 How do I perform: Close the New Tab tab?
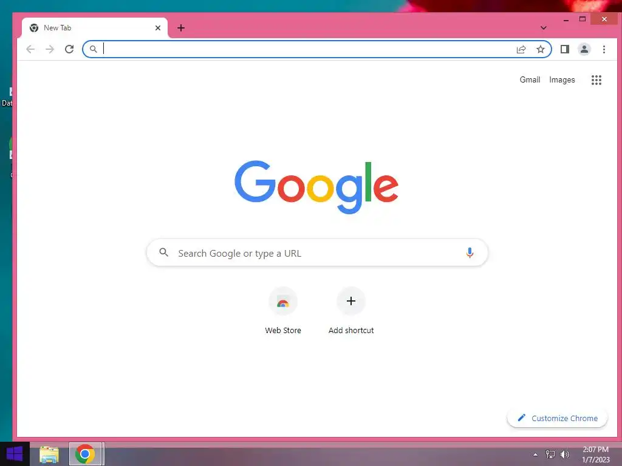(158, 28)
